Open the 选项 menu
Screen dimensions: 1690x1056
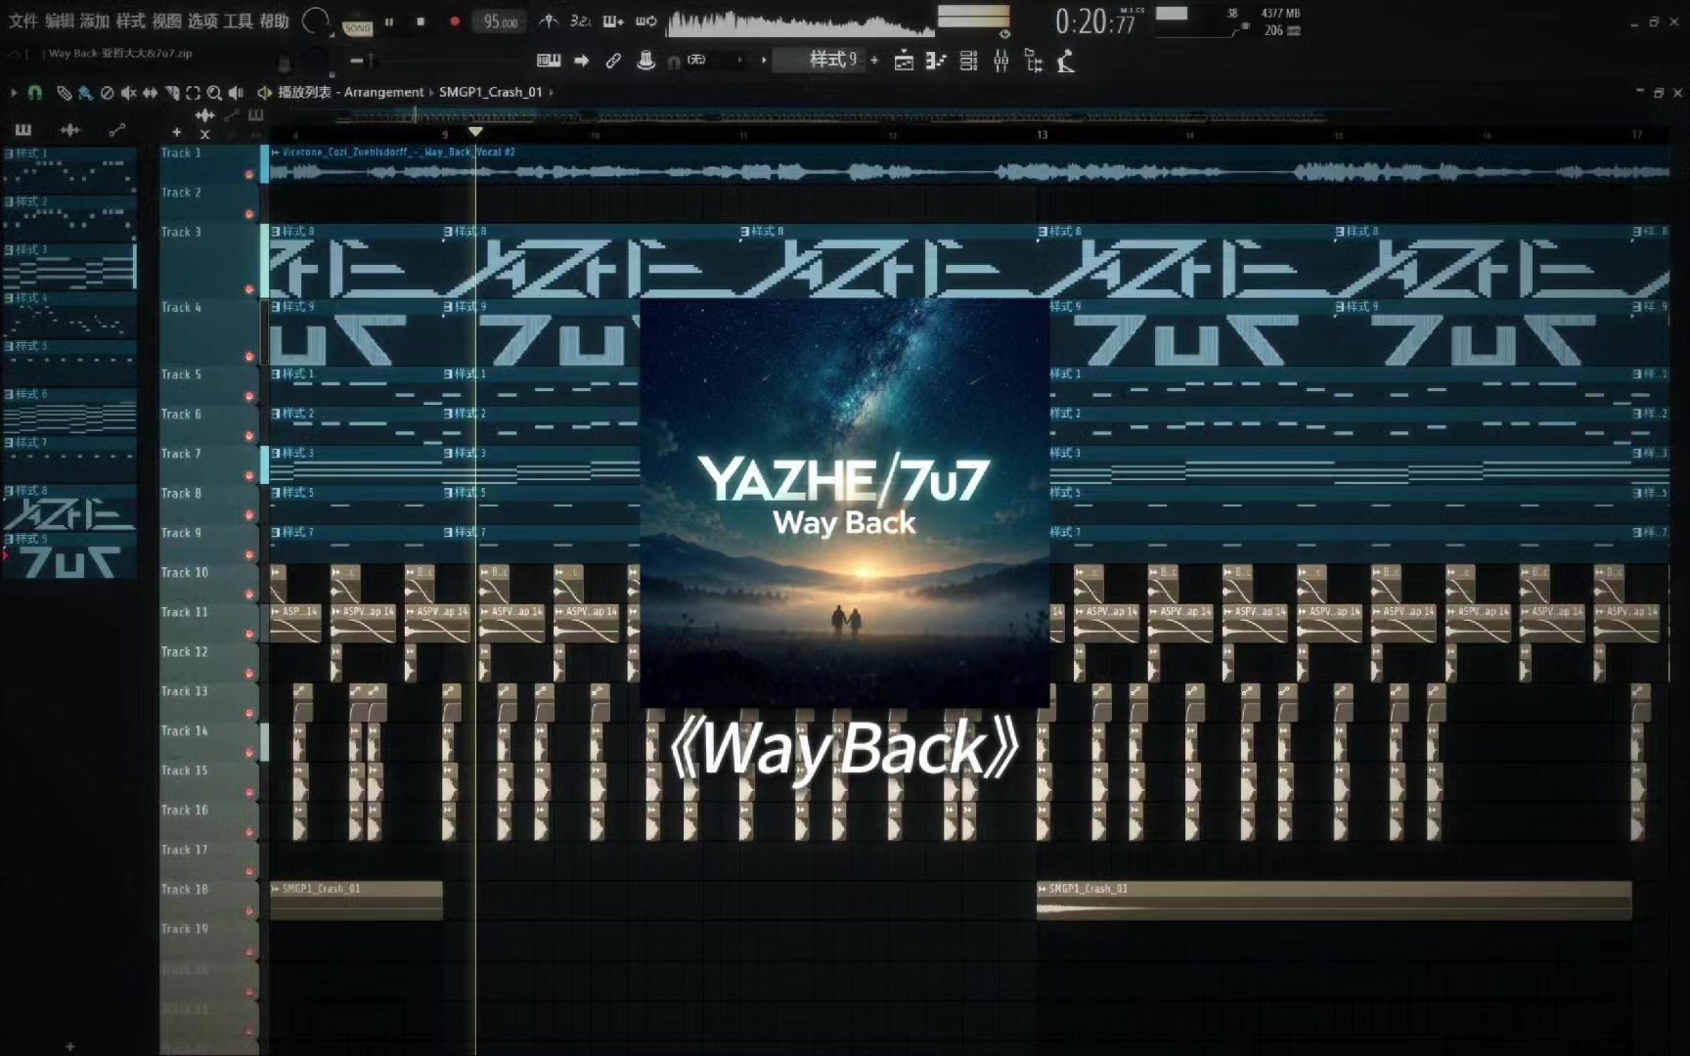coord(202,21)
